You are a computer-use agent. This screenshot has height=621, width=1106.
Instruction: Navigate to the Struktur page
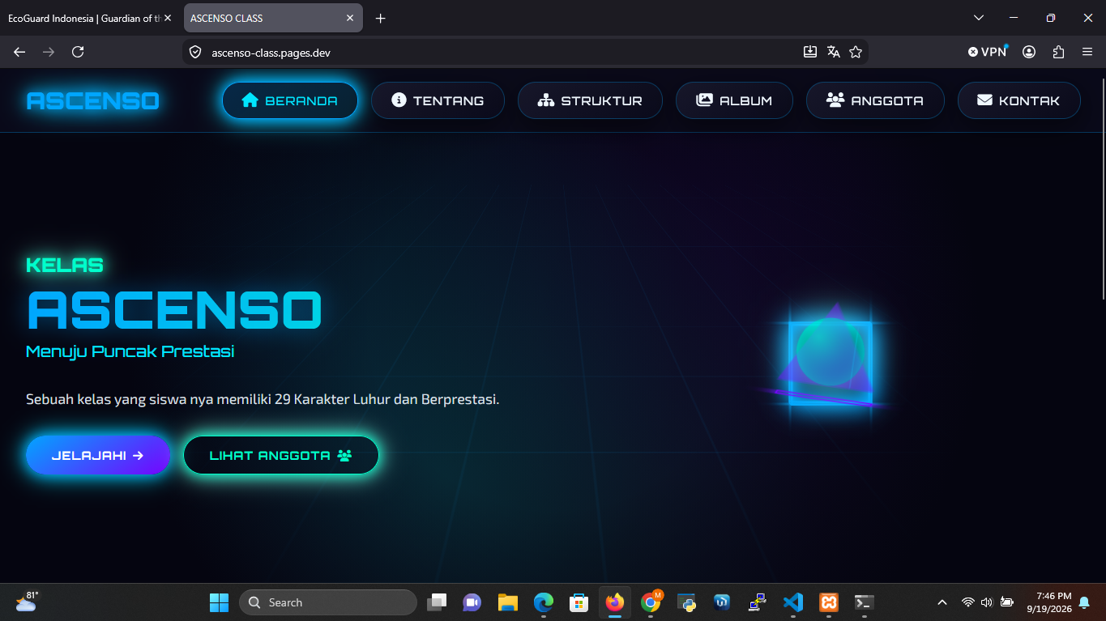click(x=590, y=100)
